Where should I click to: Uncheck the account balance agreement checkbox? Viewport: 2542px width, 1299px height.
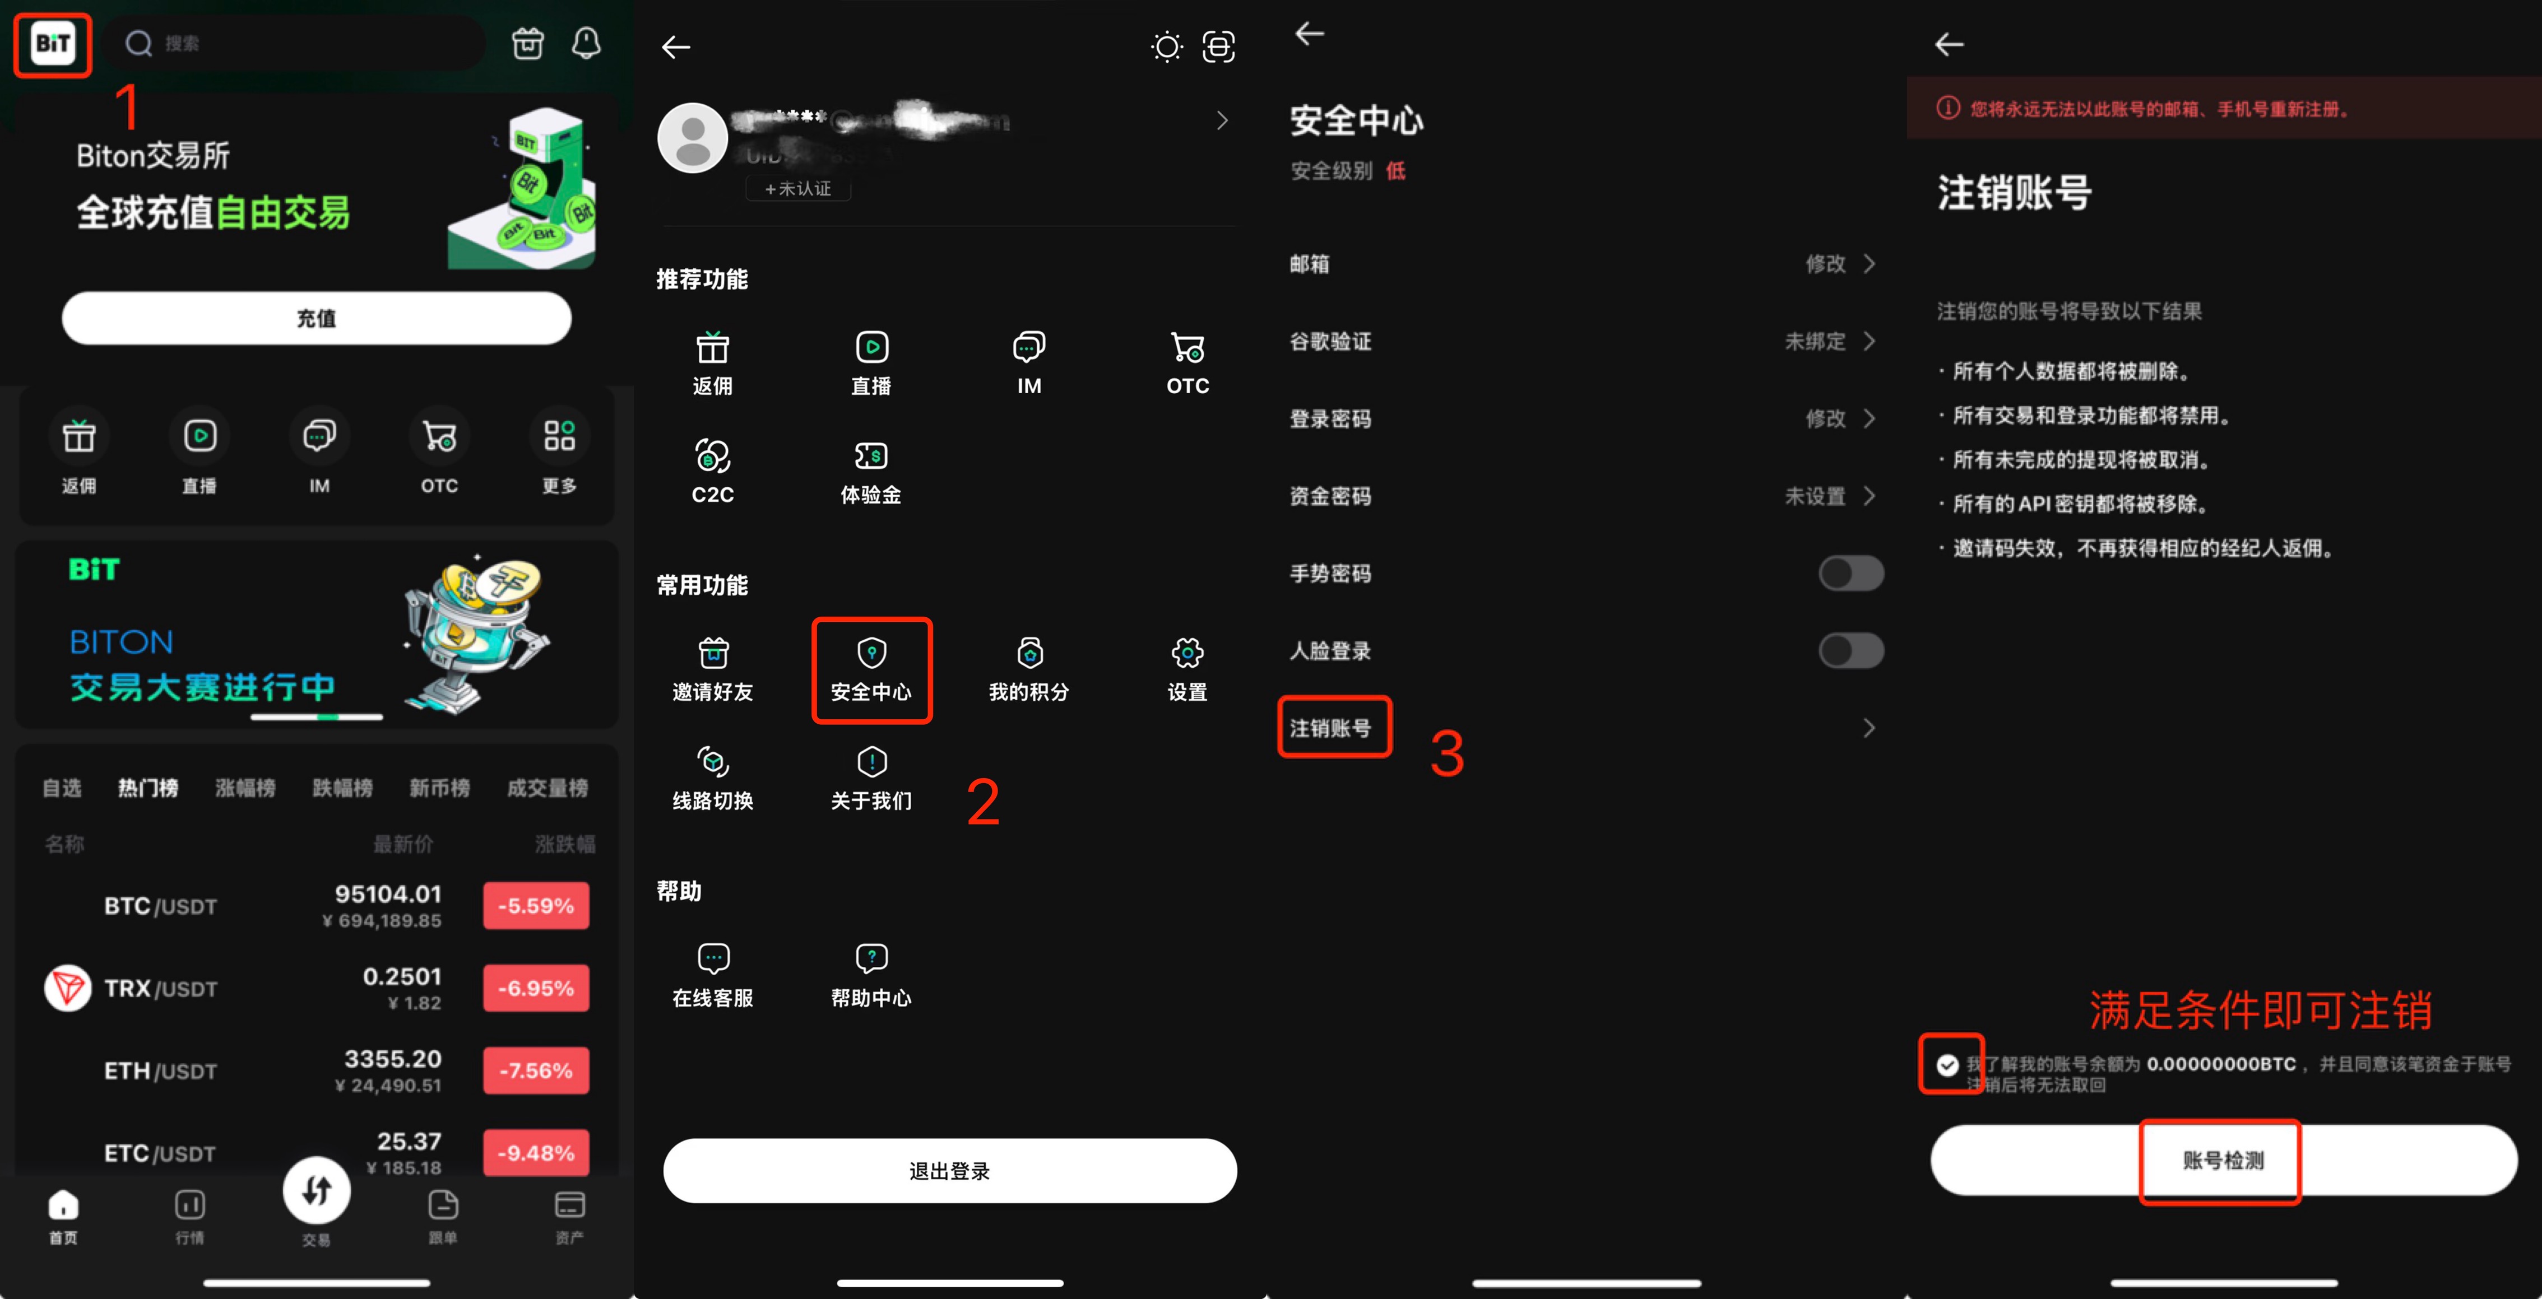(1947, 1065)
